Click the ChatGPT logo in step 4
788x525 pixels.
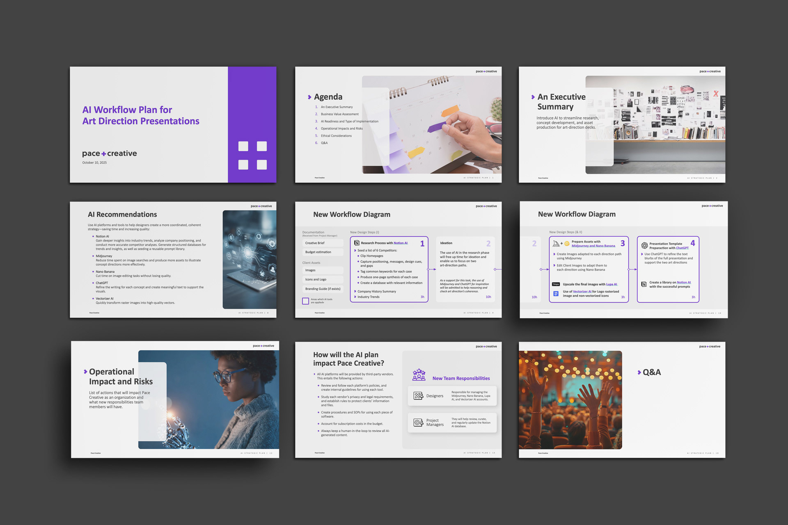click(x=644, y=245)
